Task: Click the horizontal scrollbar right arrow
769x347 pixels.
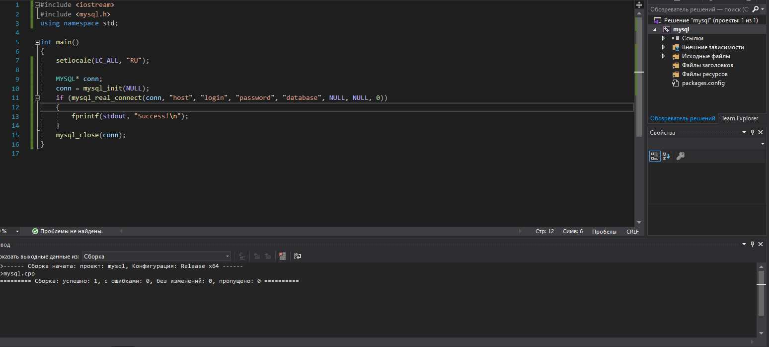Action: [x=520, y=231]
